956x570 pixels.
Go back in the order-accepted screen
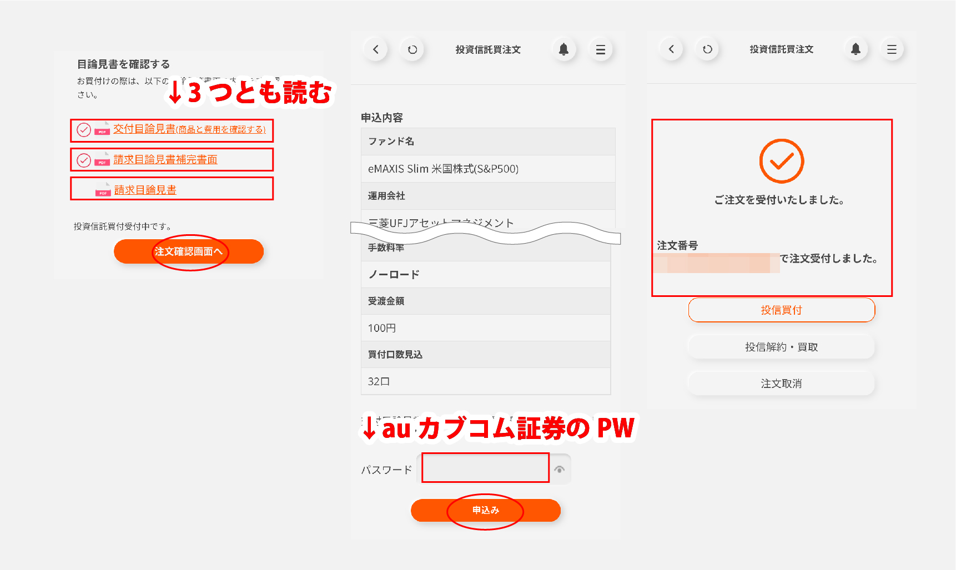[671, 49]
